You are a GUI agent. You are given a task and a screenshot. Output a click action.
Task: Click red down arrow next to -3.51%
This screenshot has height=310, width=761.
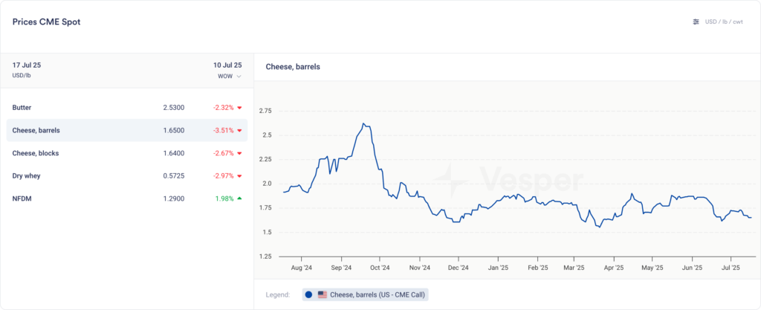tap(239, 131)
